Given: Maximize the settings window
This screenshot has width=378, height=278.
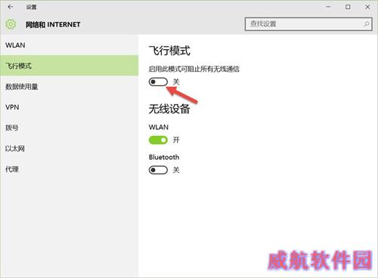Looking at the screenshot, I should click(348, 7).
